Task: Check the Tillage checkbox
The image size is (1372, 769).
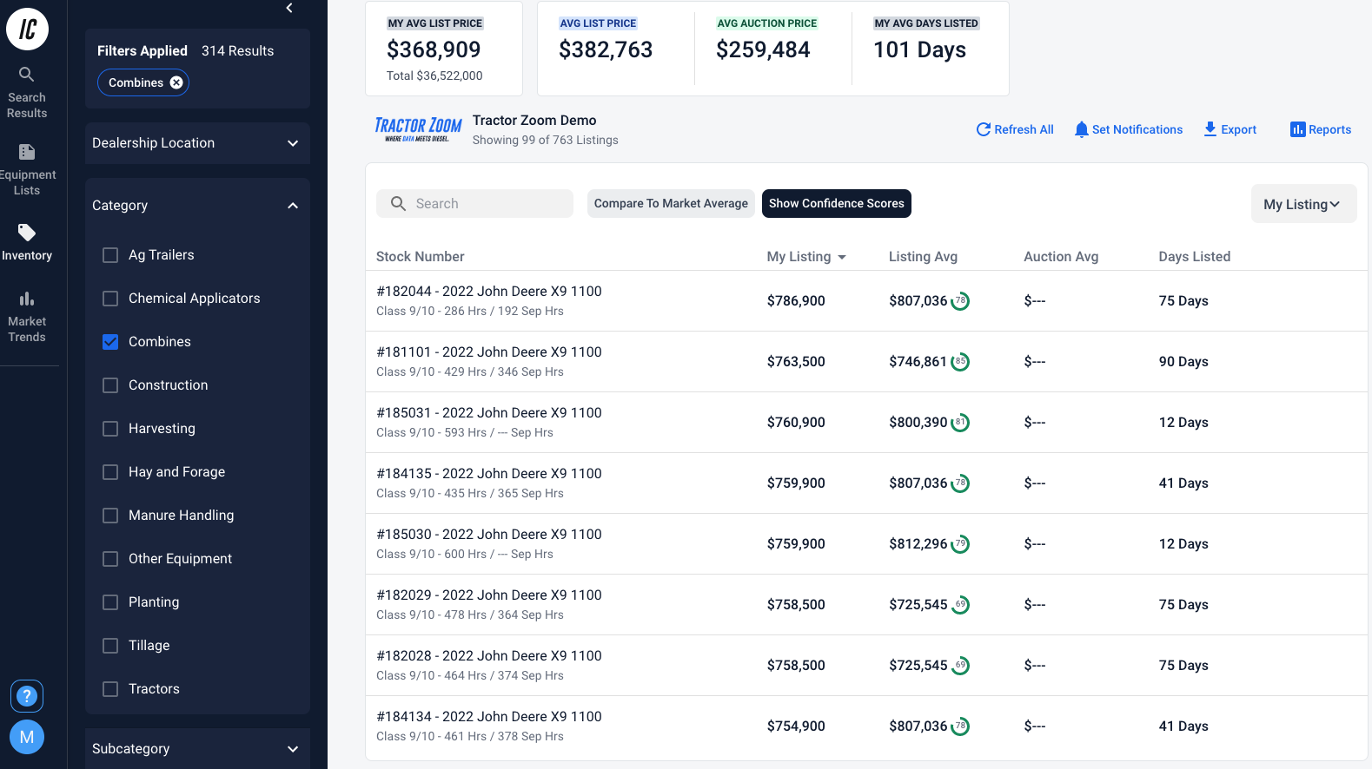Action: [x=110, y=646]
